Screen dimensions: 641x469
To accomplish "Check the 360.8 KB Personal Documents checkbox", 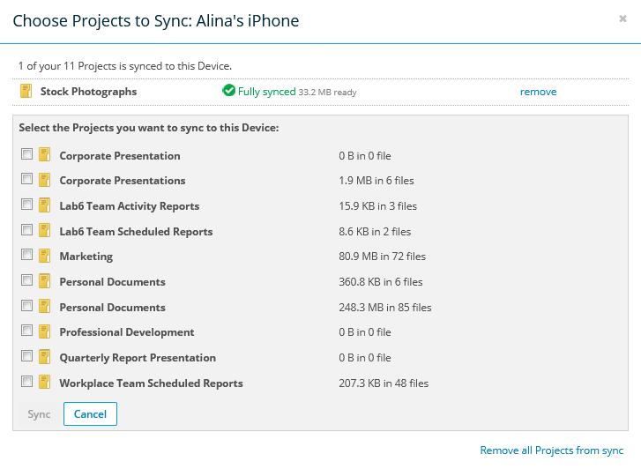I will pyautogui.click(x=27, y=280).
